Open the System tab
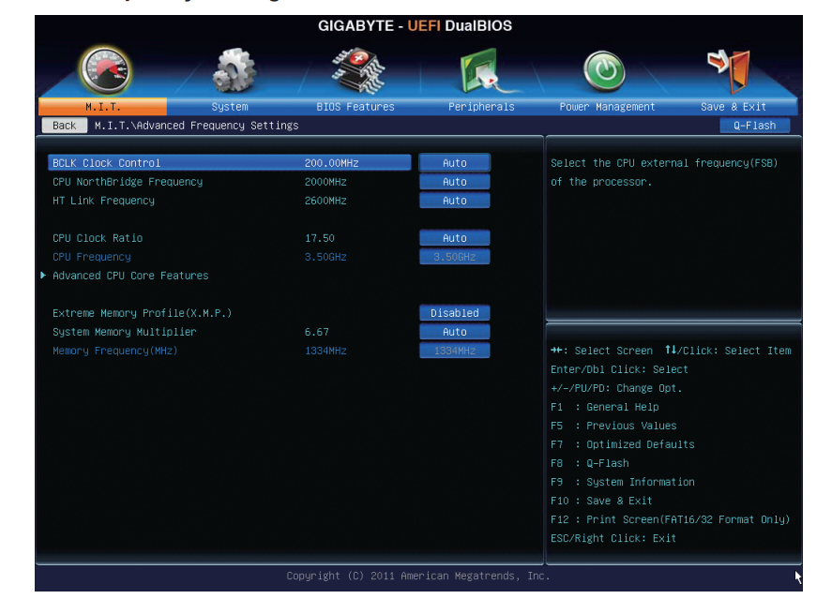 pyautogui.click(x=230, y=107)
